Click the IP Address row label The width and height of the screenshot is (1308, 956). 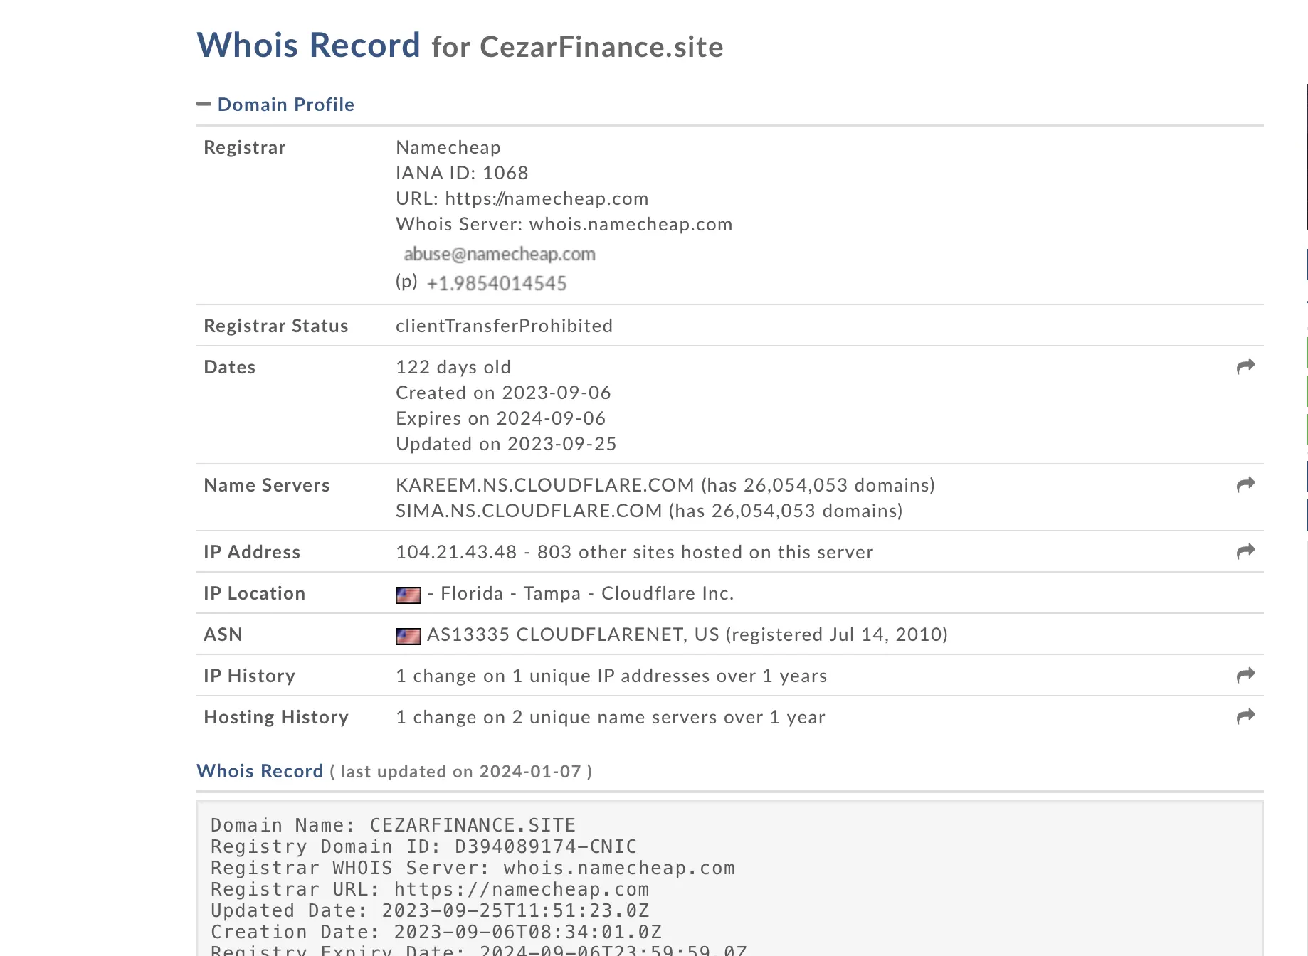tap(252, 552)
